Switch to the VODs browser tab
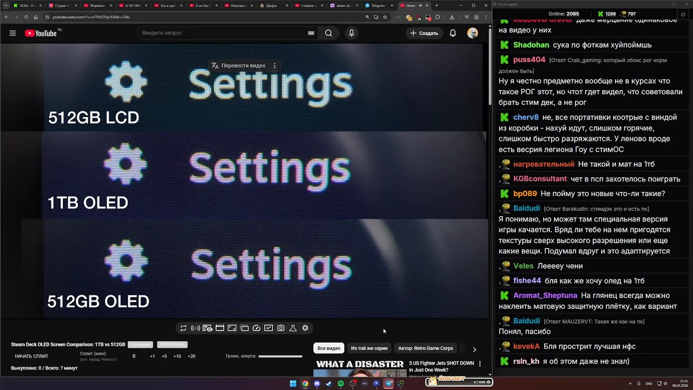The image size is (693, 390). click(x=27, y=5)
